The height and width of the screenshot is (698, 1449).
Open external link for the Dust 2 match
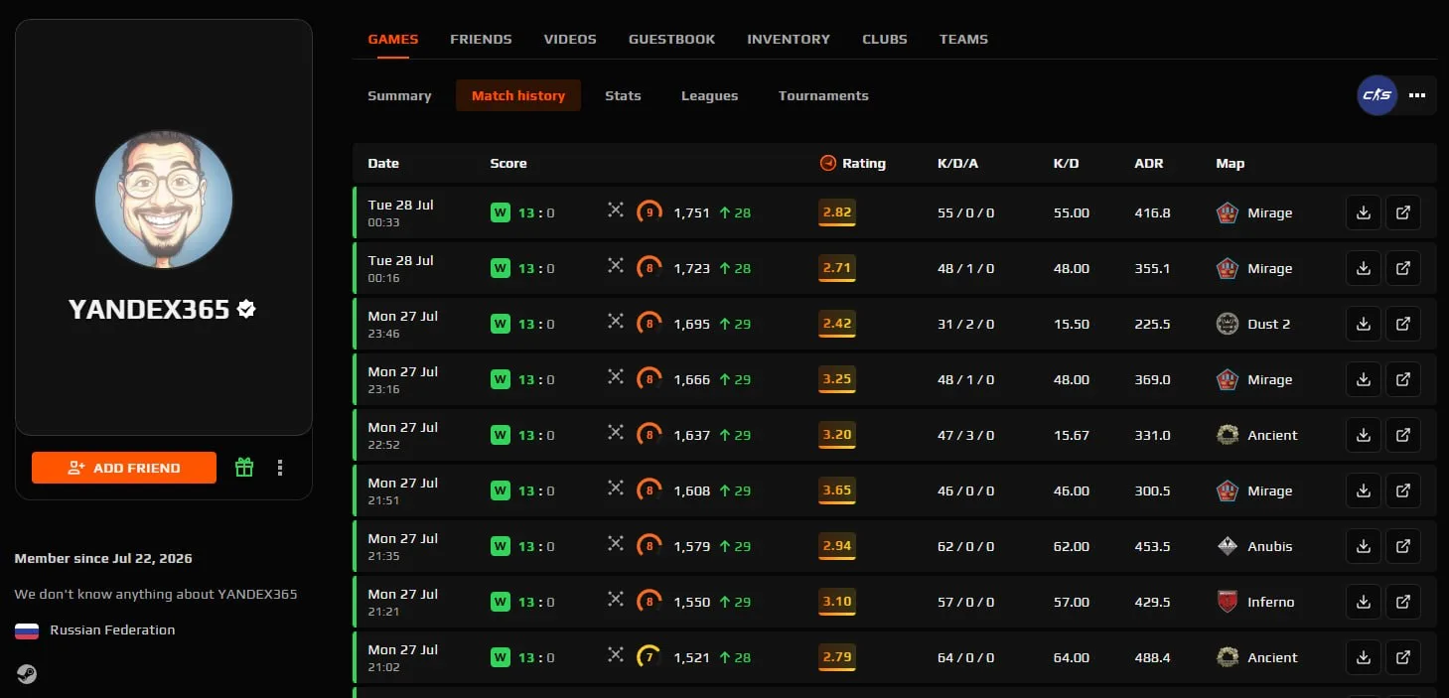[x=1403, y=324]
